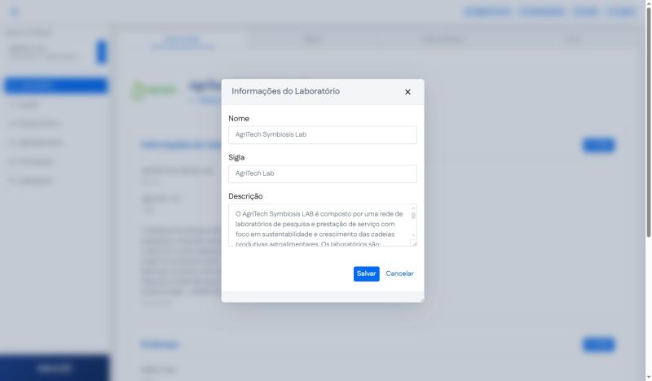Click Descrição textarea scrollbar up arrow

click(413, 208)
